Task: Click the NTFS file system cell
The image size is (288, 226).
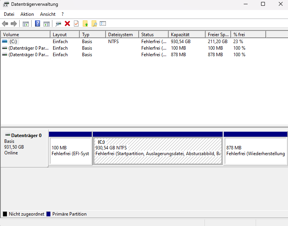Action: [x=113, y=42]
